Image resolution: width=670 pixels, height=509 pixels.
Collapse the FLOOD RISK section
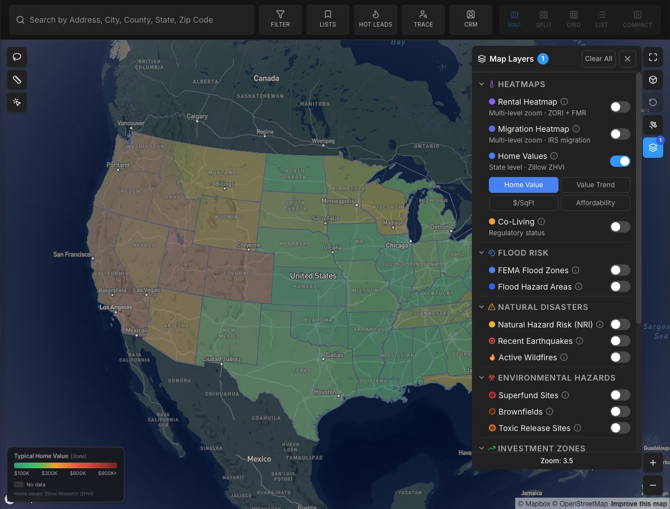click(482, 253)
